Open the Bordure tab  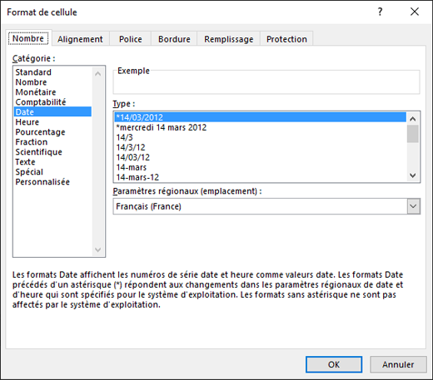coord(174,39)
